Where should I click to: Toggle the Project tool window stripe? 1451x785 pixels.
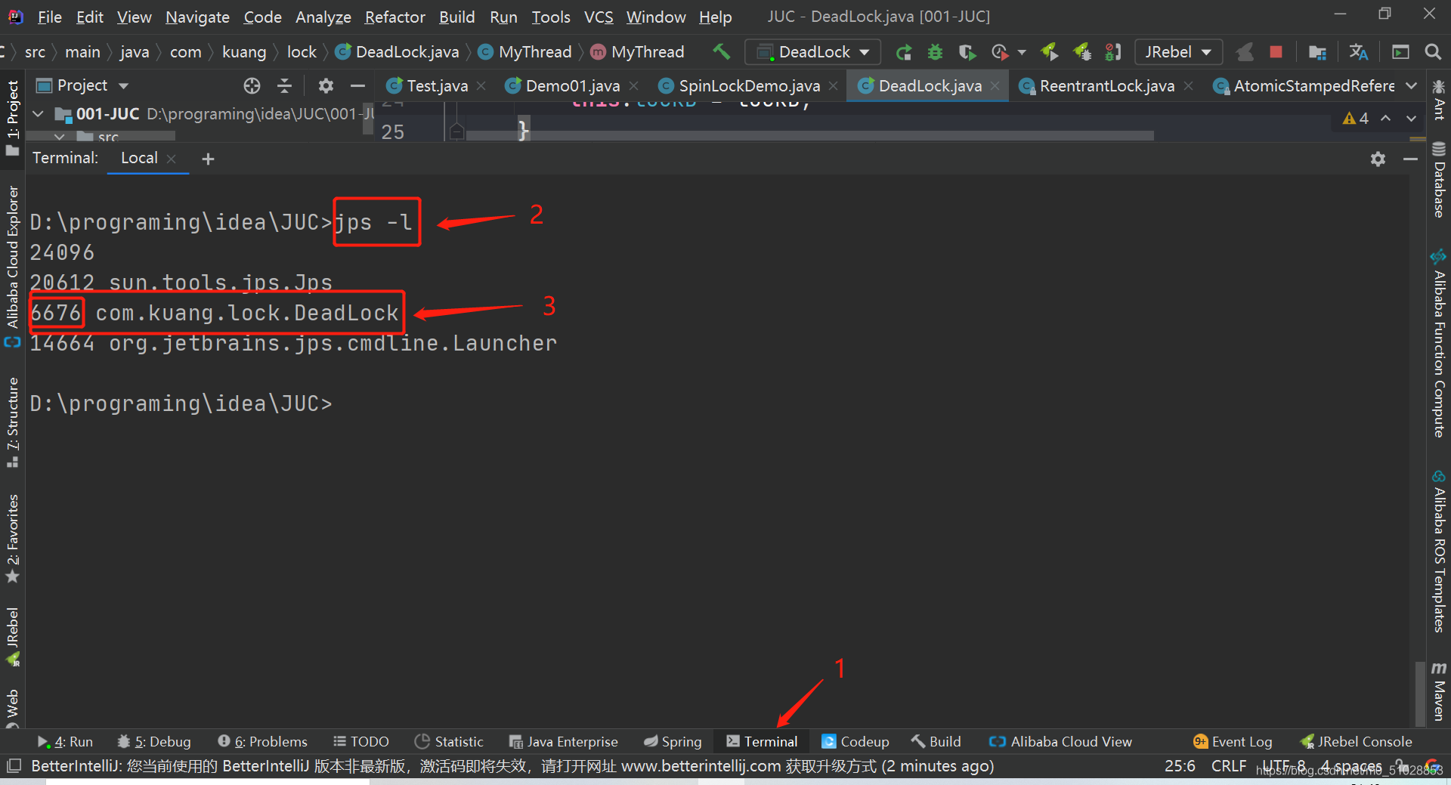coord(13,118)
